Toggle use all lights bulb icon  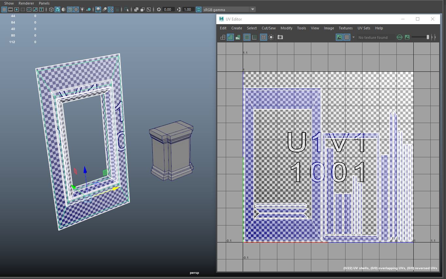82,9
